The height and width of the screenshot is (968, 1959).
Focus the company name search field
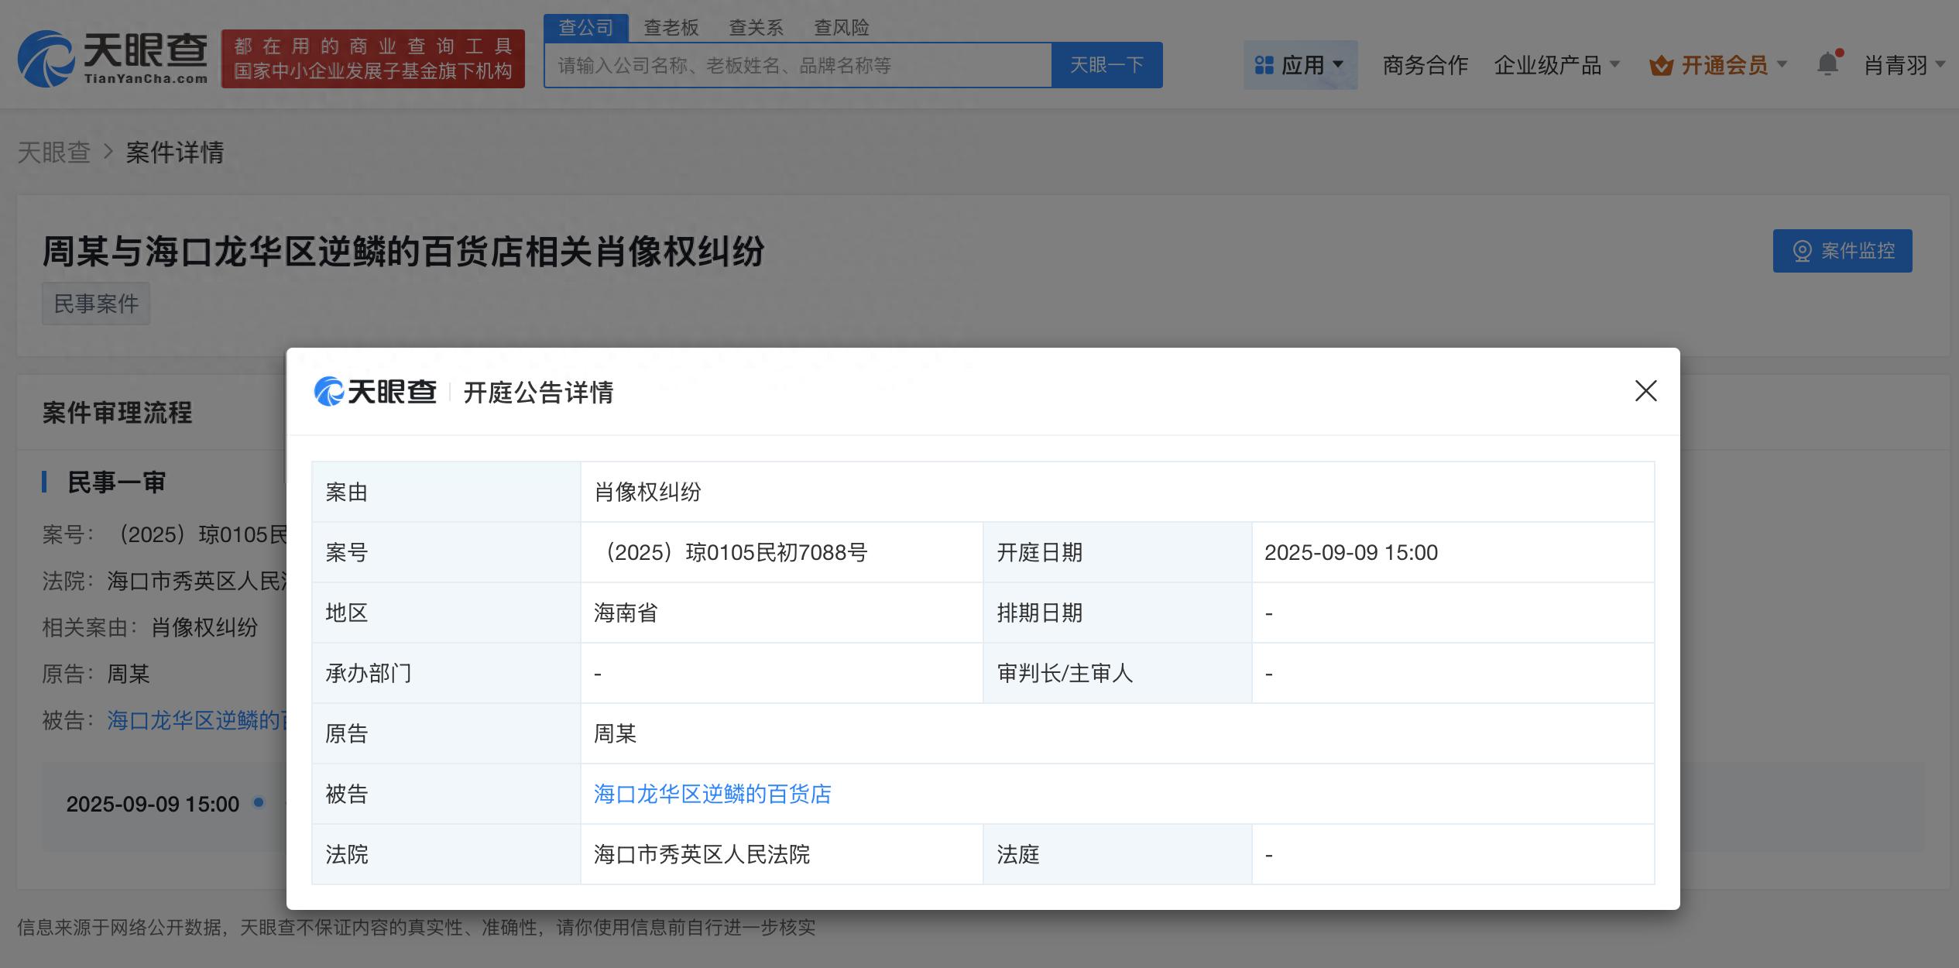798,65
